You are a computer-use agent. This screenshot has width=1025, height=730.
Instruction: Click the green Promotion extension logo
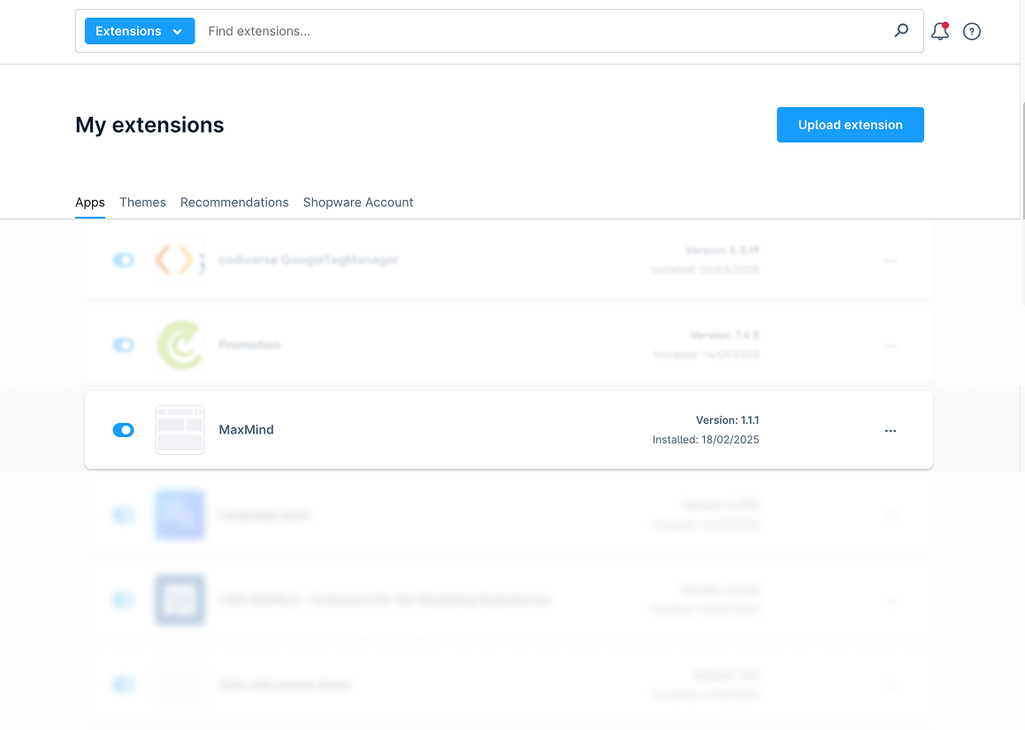[x=180, y=345]
